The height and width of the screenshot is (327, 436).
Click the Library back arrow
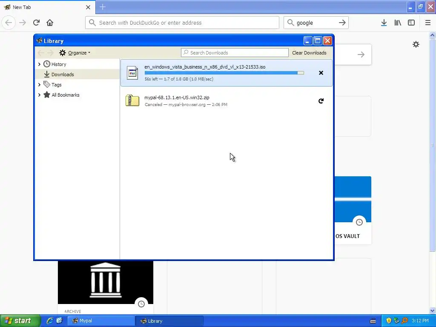click(41, 53)
